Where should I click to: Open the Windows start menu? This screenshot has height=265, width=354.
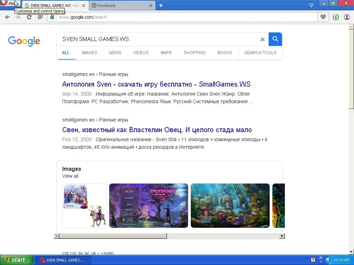point(16,260)
